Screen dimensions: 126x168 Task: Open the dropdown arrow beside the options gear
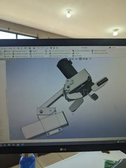point(59,48)
